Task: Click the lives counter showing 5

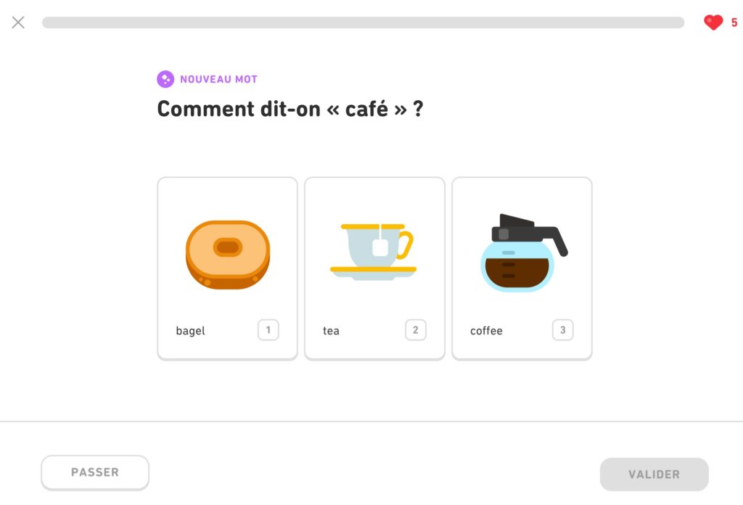Action: pyautogui.click(x=734, y=22)
